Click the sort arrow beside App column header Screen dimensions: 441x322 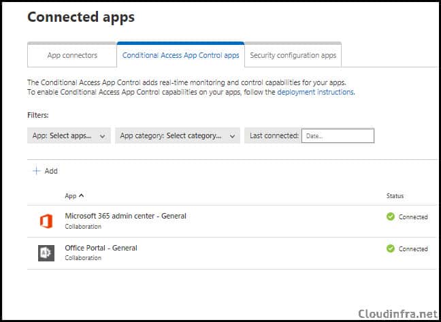[81, 195]
